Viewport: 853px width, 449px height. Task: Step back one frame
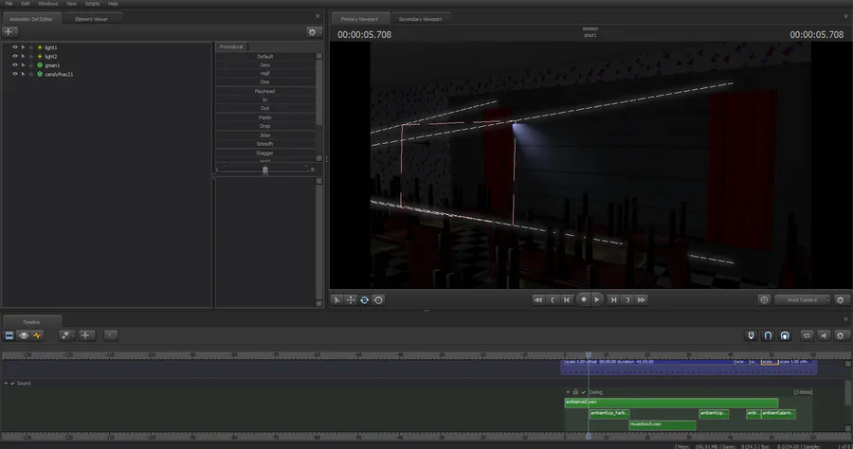tap(567, 300)
